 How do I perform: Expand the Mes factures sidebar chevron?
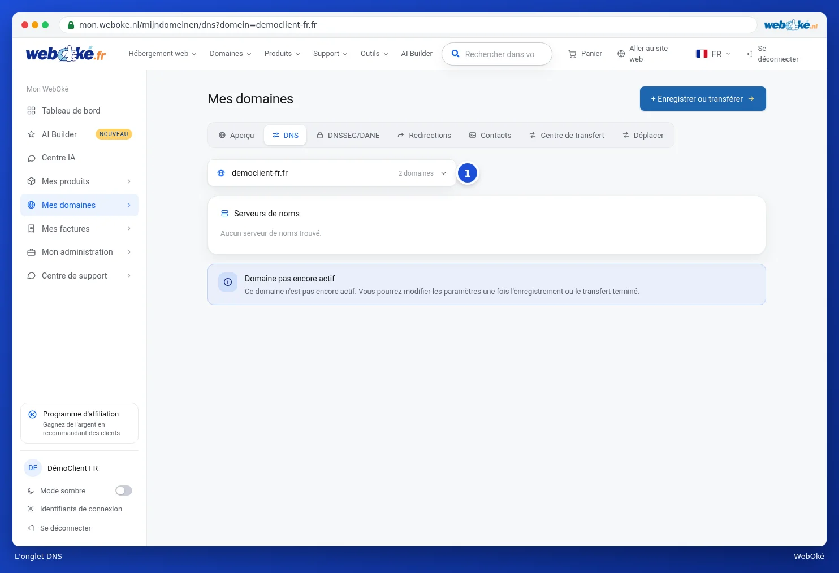click(129, 229)
